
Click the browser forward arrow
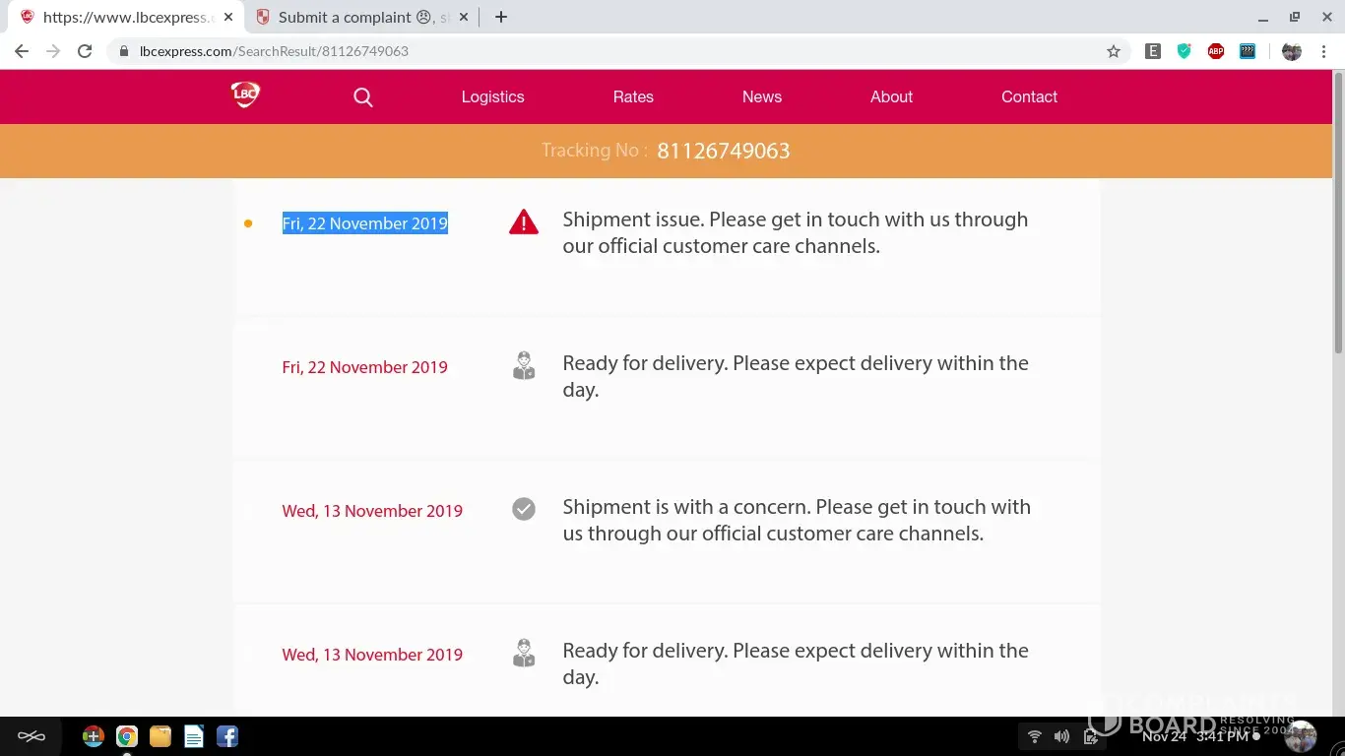click(53, 51)
